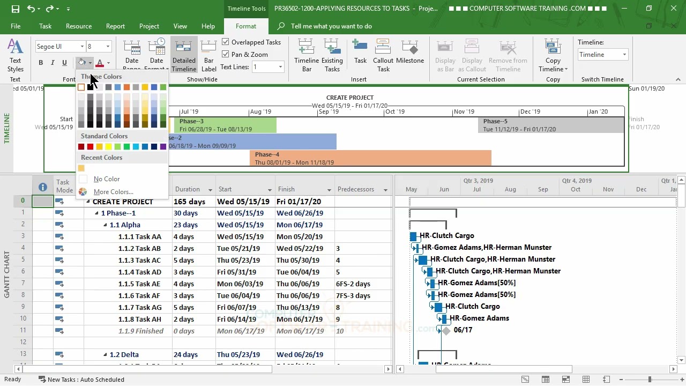Collapse the 1 Phase--1 summary task
686x386 pixels.
[97, 213]
